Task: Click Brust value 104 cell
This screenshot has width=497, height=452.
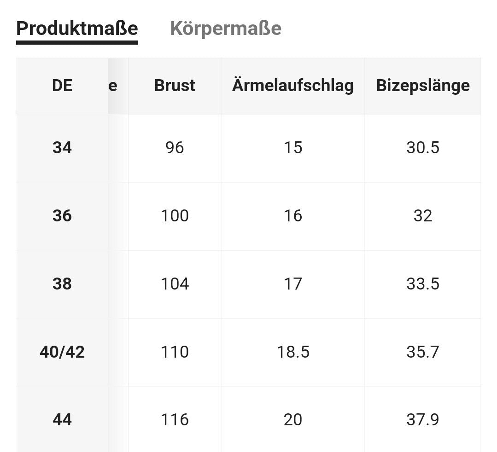Action: pos(175,284)
